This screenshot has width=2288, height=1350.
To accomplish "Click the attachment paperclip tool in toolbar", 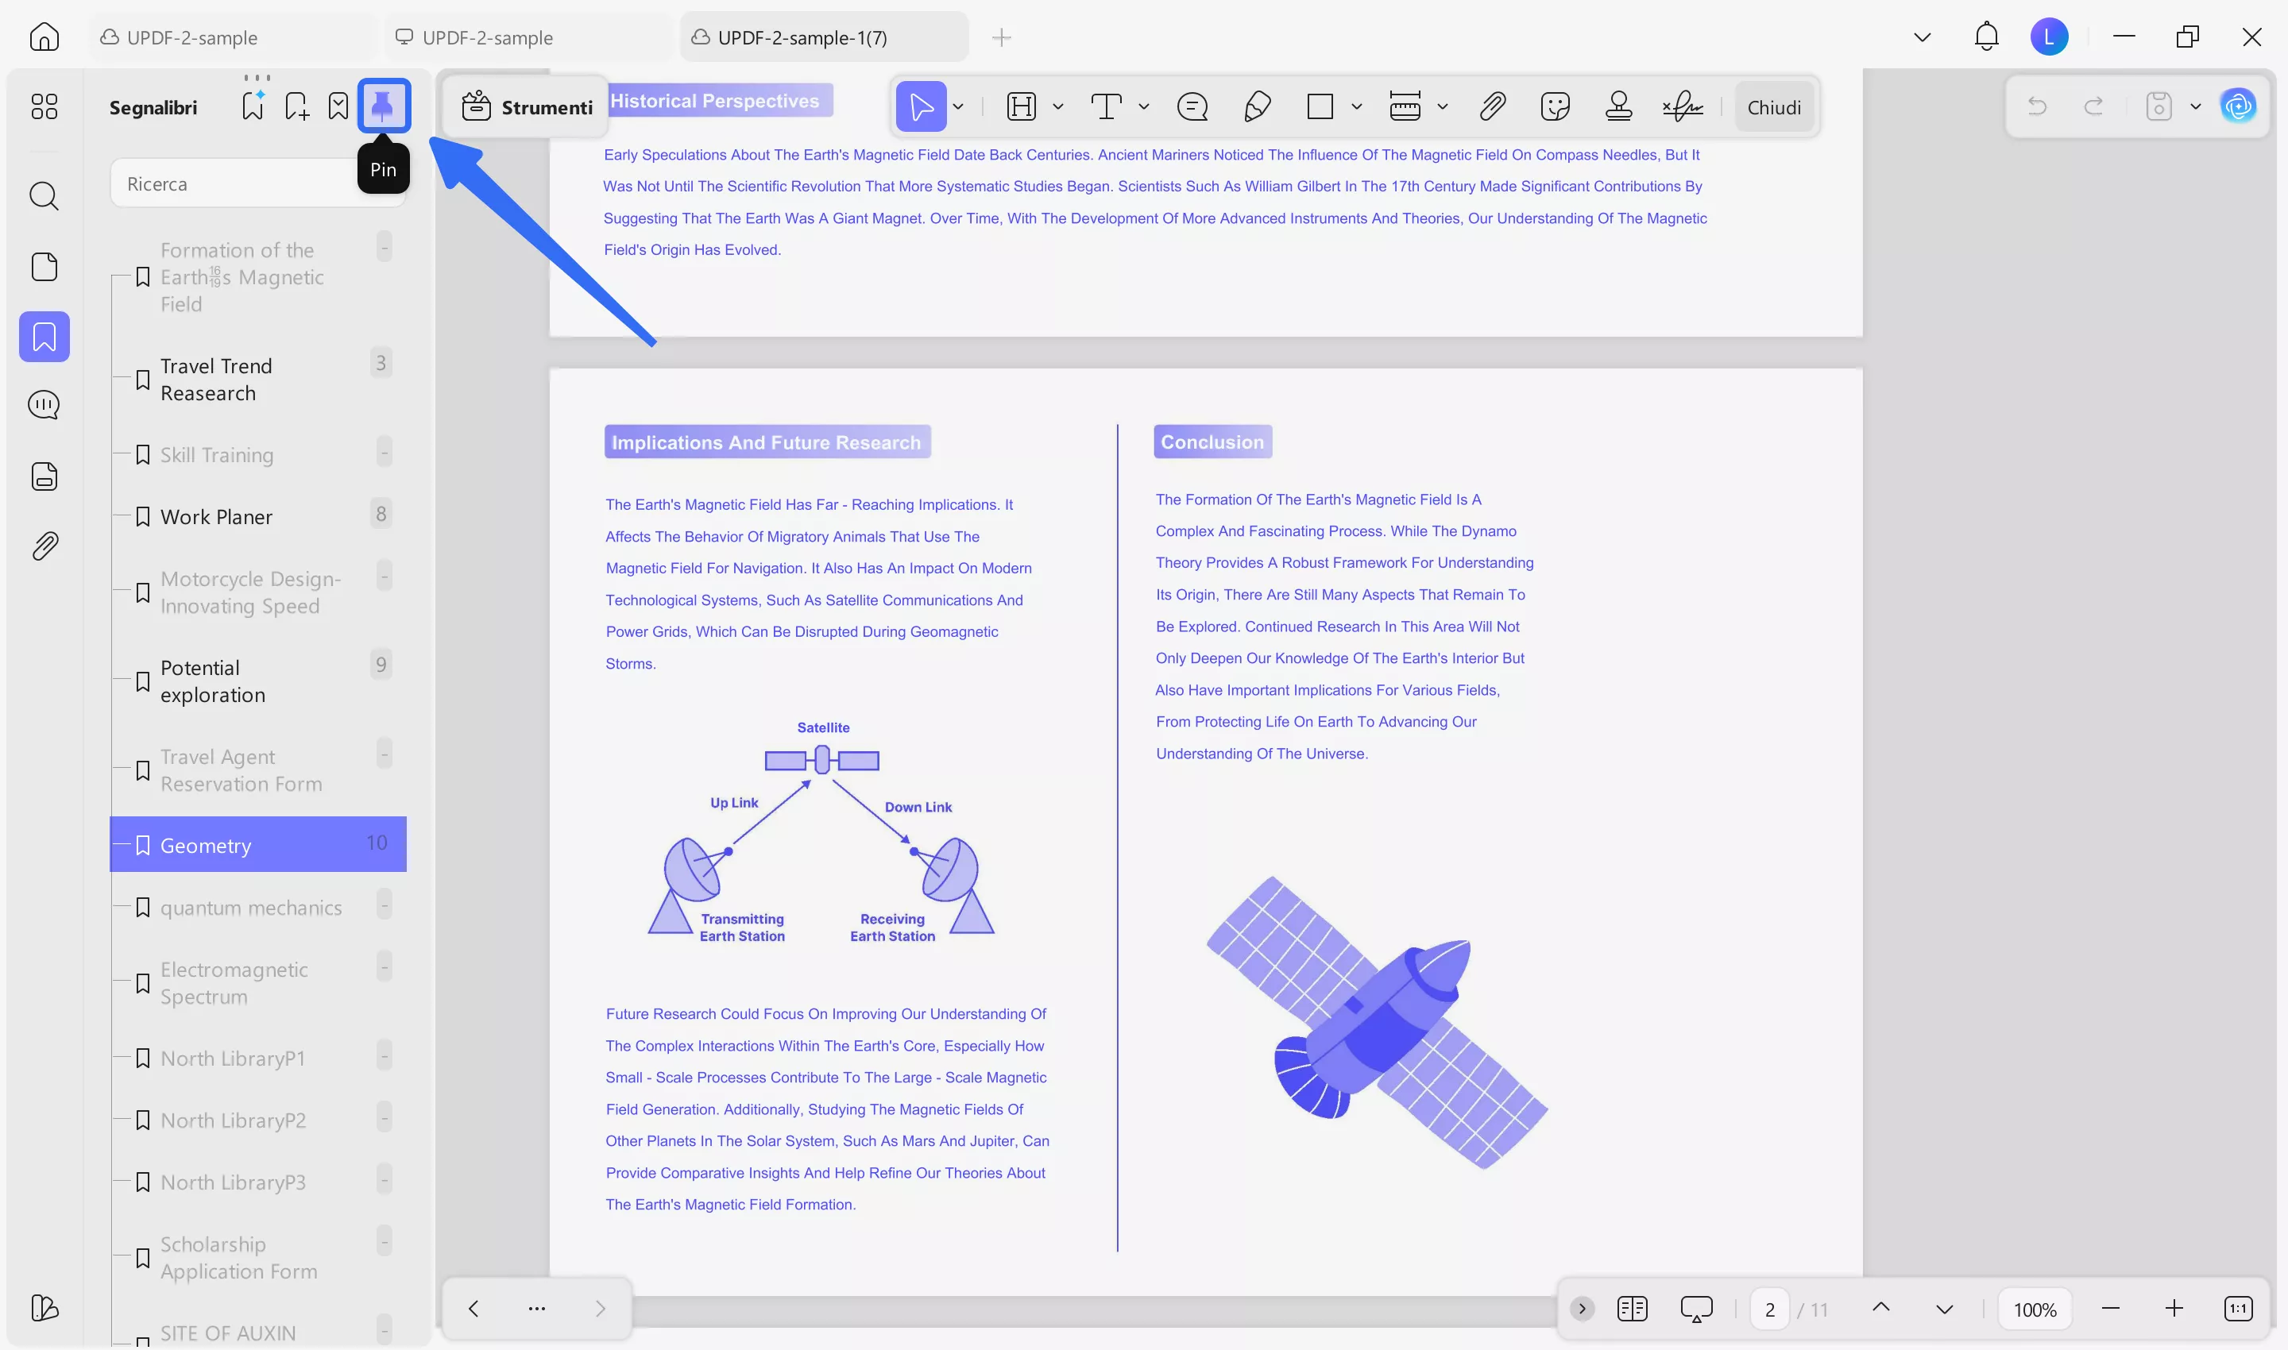I will [1493, 106].
